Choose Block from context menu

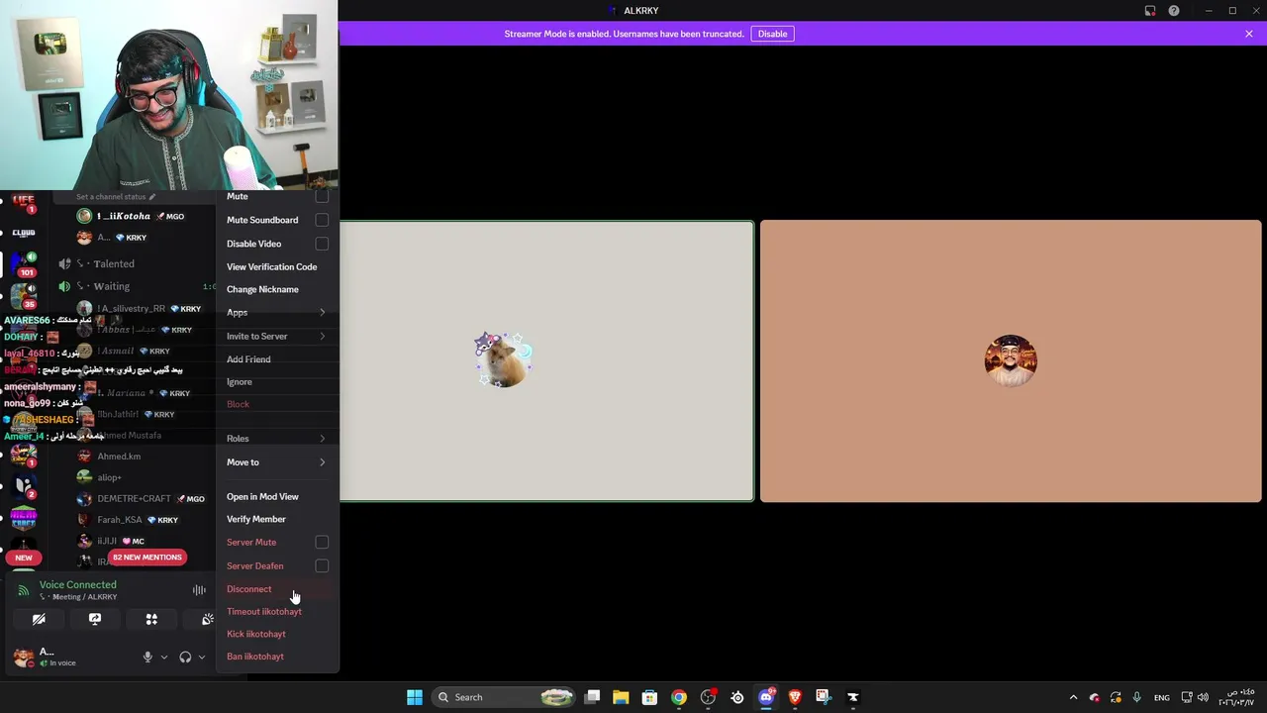pyautogui.click(x=277, y=405)
